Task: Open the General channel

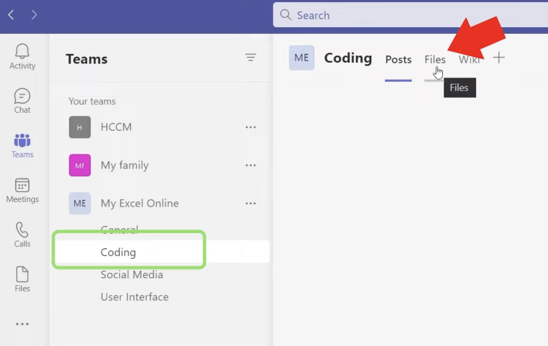Action: pos(119,229)
